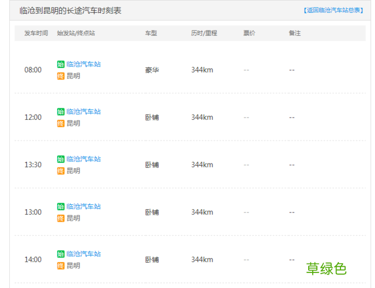This screenshot has height=288, width=375.
Task: Select departure time 13:30
Action: click(33, 165)
